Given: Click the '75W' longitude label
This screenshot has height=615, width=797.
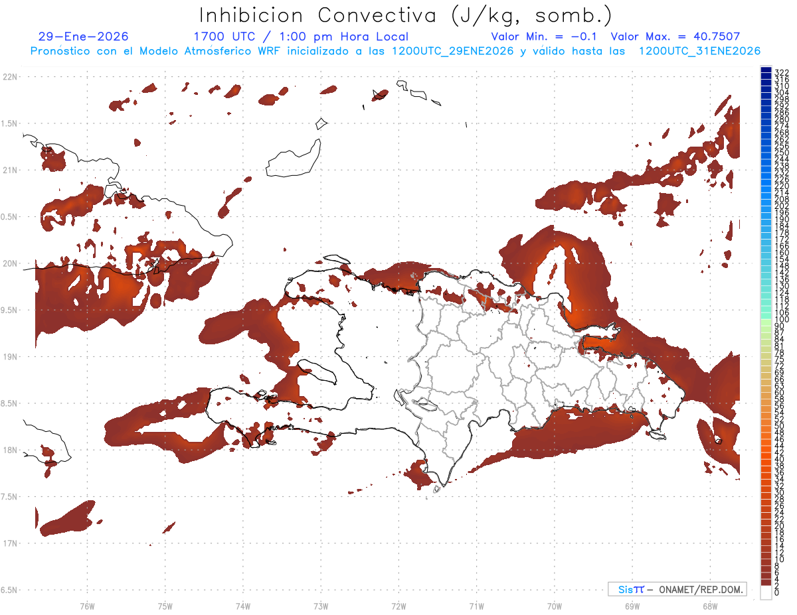Looking at the screenshot, I should point(165,606).
